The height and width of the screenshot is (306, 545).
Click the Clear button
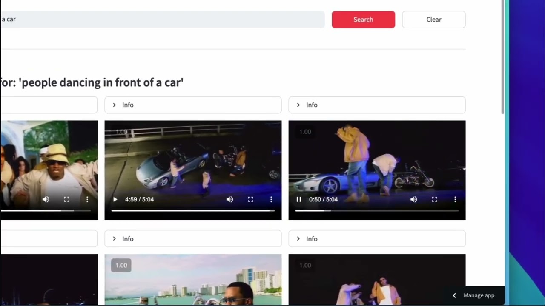[x=433, y=20]
